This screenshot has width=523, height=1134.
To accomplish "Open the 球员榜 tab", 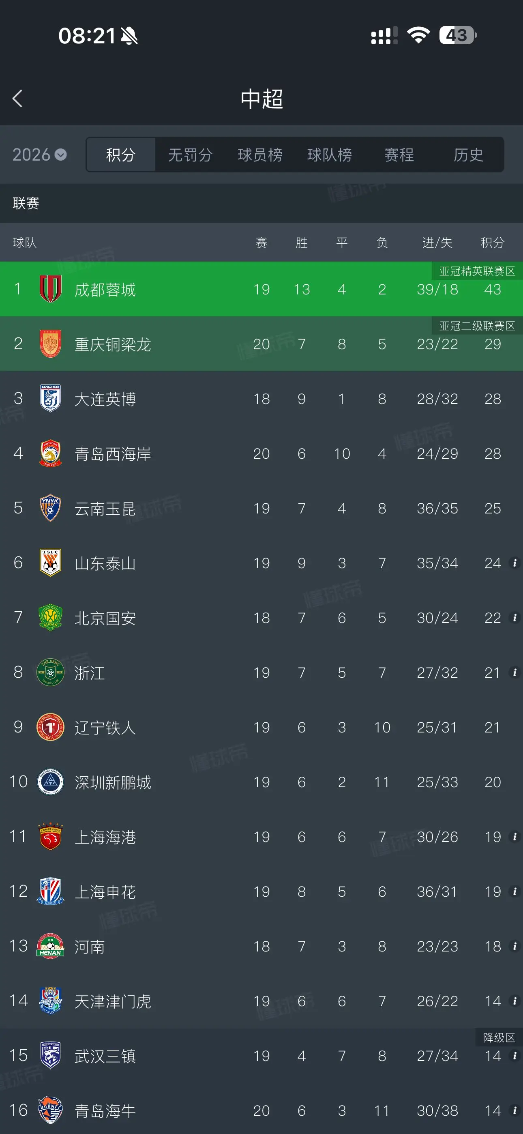I will click(x=260, y=155).
